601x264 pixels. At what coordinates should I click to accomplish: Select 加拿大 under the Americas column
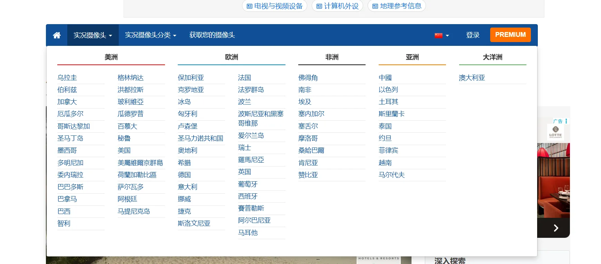tap(67, 102)
